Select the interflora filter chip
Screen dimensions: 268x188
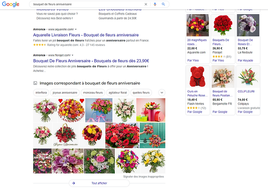pyautogui.click(x=41, y=93)
